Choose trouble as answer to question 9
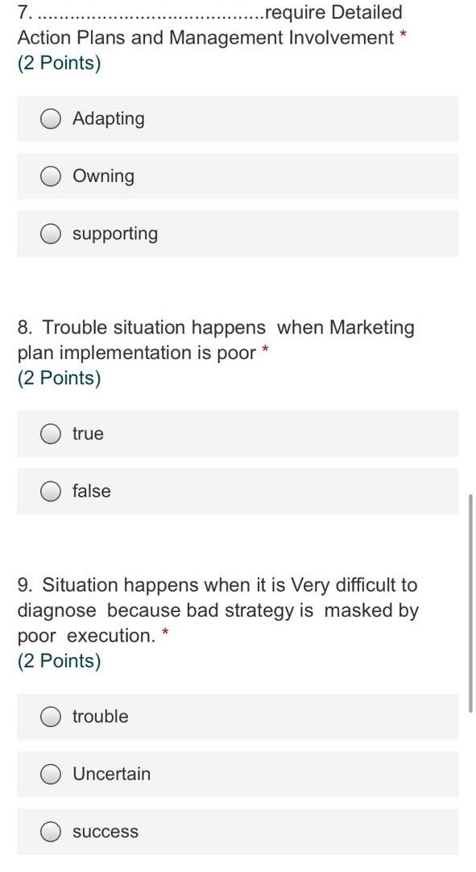The height and width of the screenshot is (872, 476). point(51,716)
